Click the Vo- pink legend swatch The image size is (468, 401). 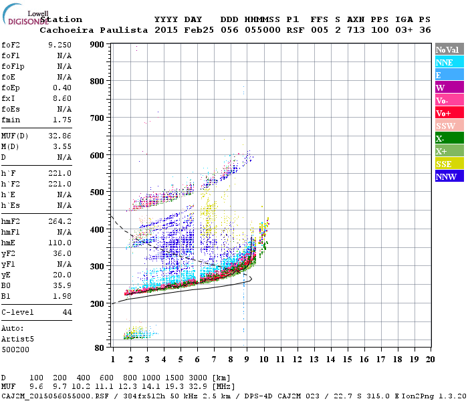tap(449, 100)
